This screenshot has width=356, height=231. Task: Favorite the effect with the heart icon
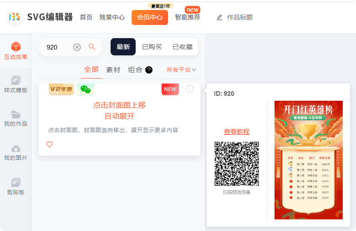coord(50,144)
